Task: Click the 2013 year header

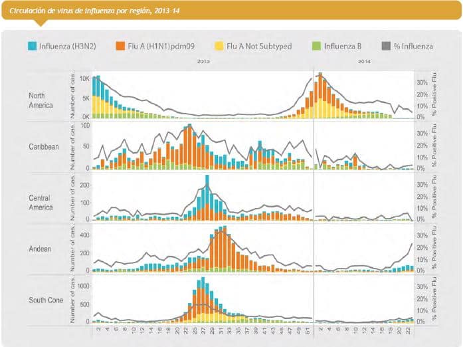Action: pyautogui.click(x=204, y=61)
